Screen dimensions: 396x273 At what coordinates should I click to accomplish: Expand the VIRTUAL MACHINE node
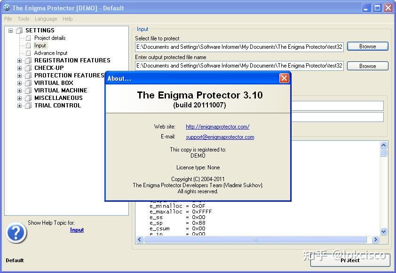(19, 91)
